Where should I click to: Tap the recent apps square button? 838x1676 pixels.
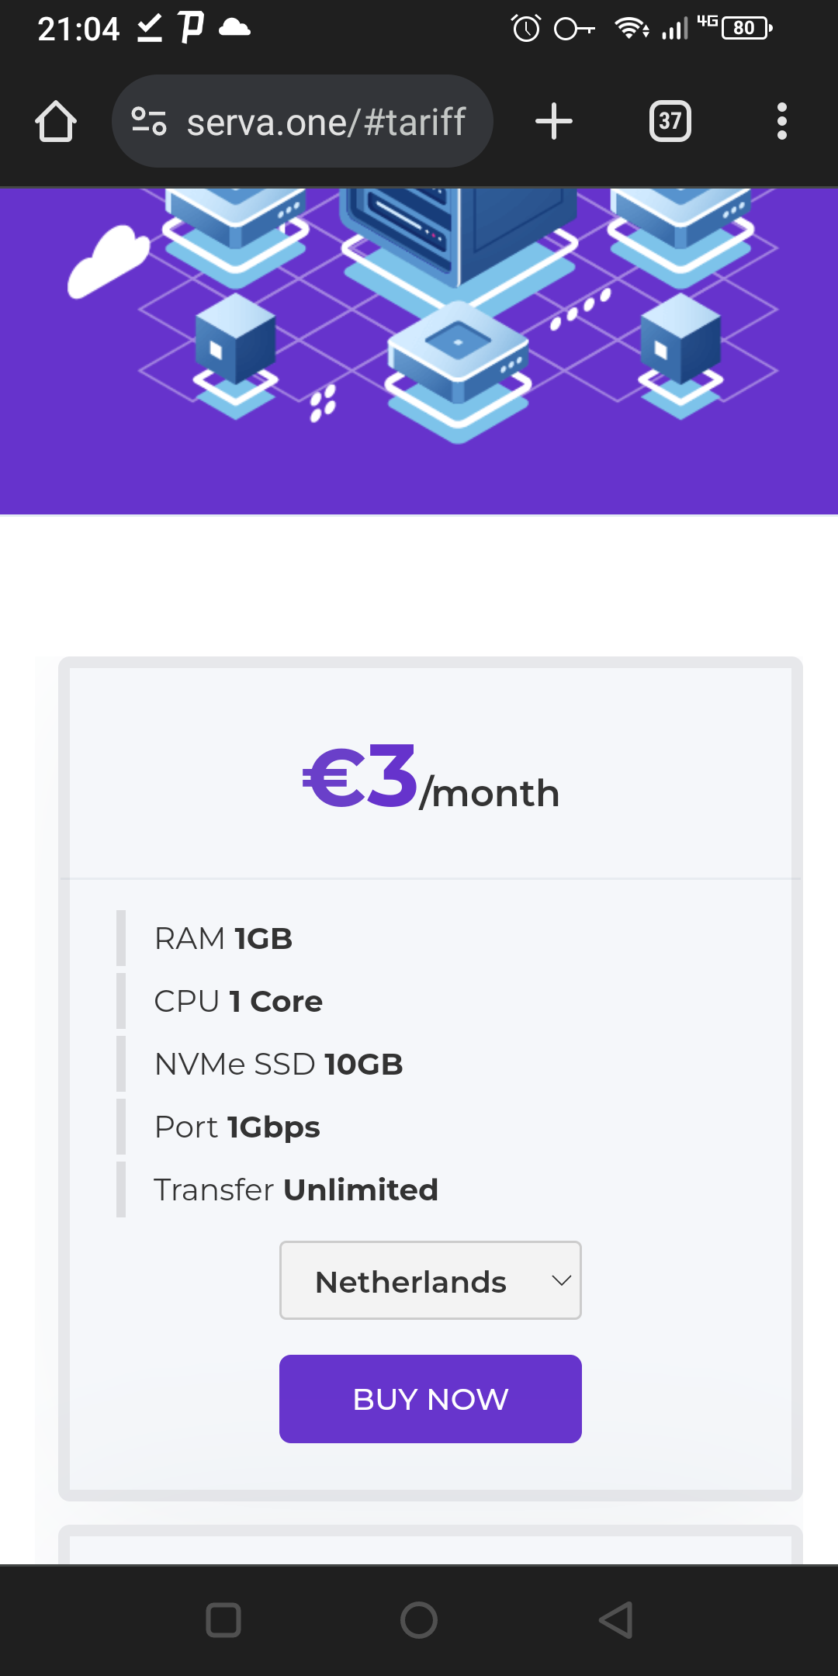pyautogui.click(x=223, y=1620)
